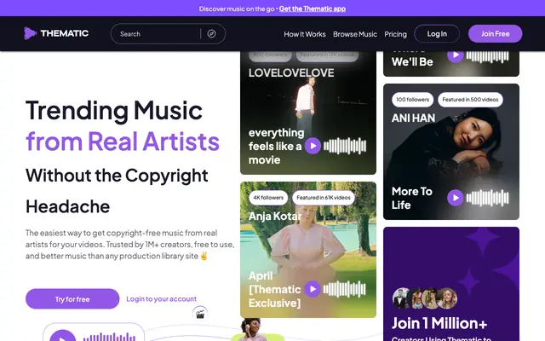This screenshot has width=545, height=341.
Task: Open the ANI HAN artist card image
Action: click(451, 152)
